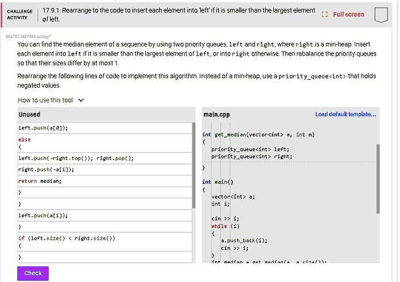Viewport: 400px width, 282px height.
Task: Click the Unused panel scrollbar
Action: 193,165
